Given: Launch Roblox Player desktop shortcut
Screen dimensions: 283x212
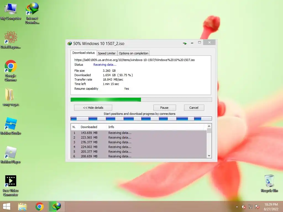Looking at the screenshot, I should [11, 155].
